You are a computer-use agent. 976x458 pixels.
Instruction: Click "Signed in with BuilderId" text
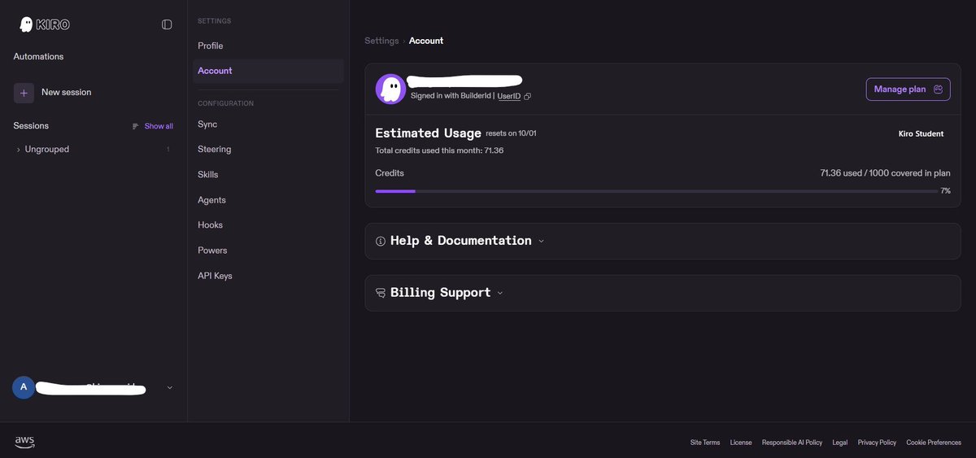point(451,96)
